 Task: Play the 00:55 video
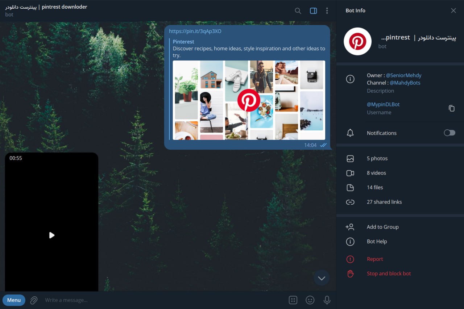(x=51, y=235)
